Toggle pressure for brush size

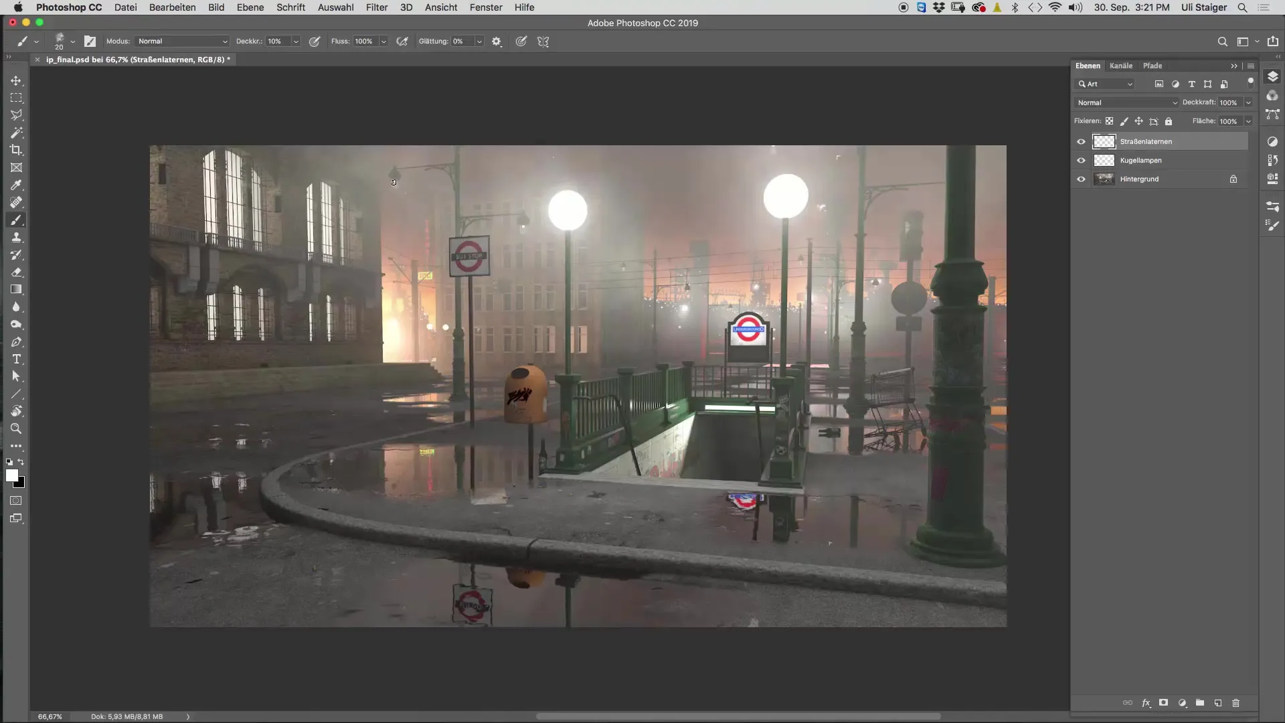521,42
